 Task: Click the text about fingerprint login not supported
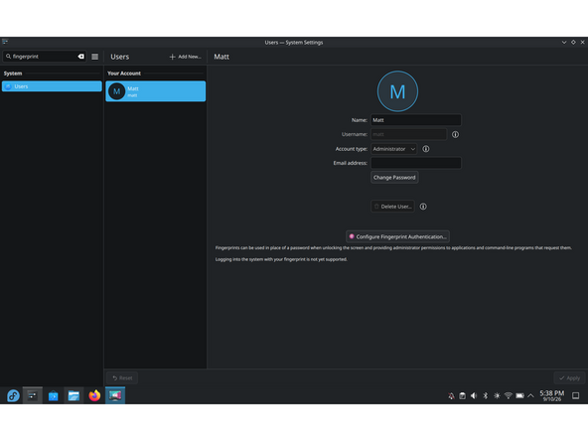pos(281,259)
